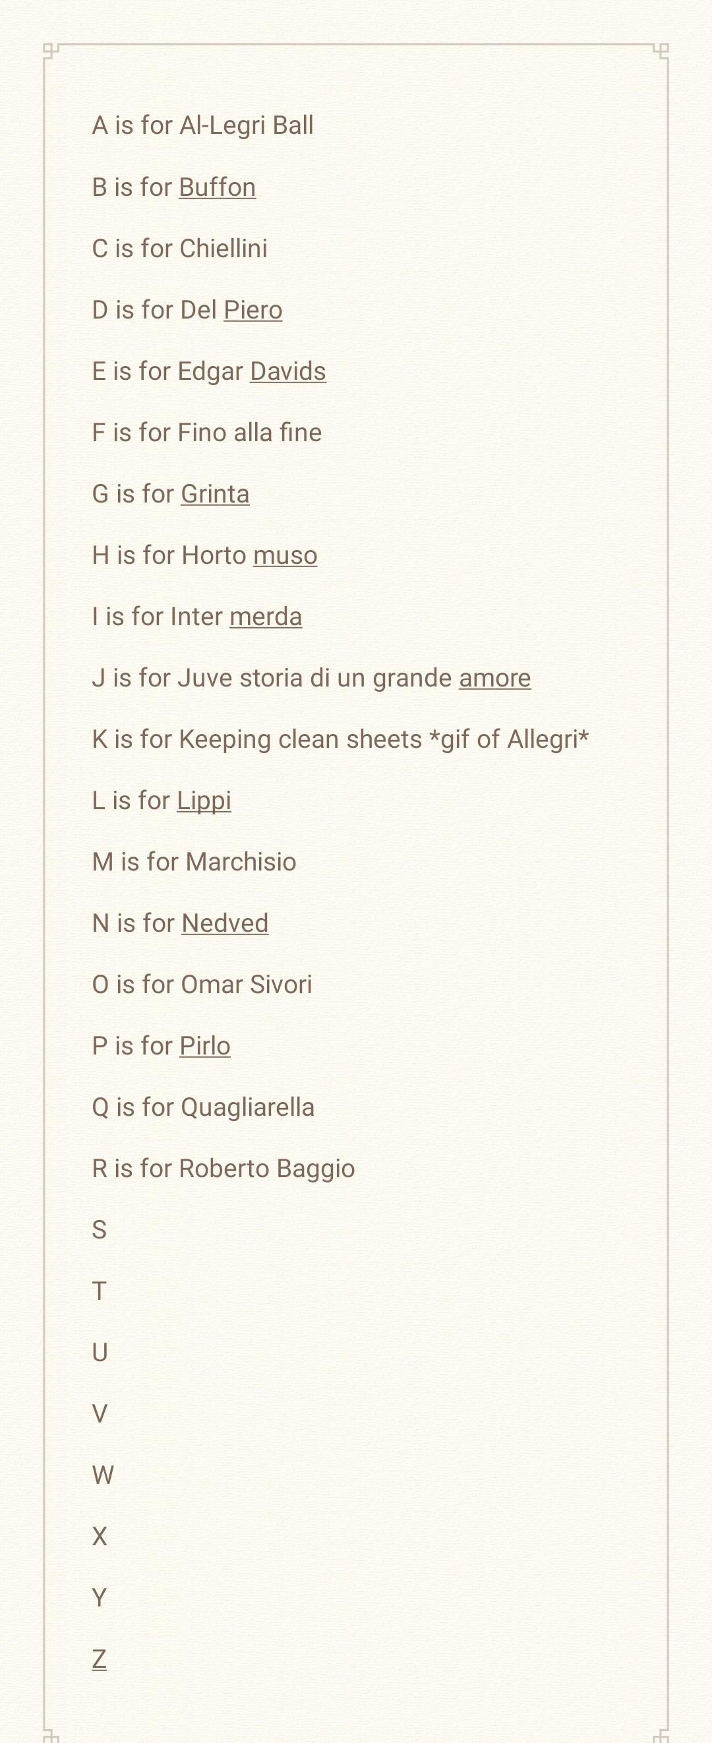The width and height of the screenshot is (712, 1743).
Task: Click the underlined word Grinta
Action: [x=215, y=494]
